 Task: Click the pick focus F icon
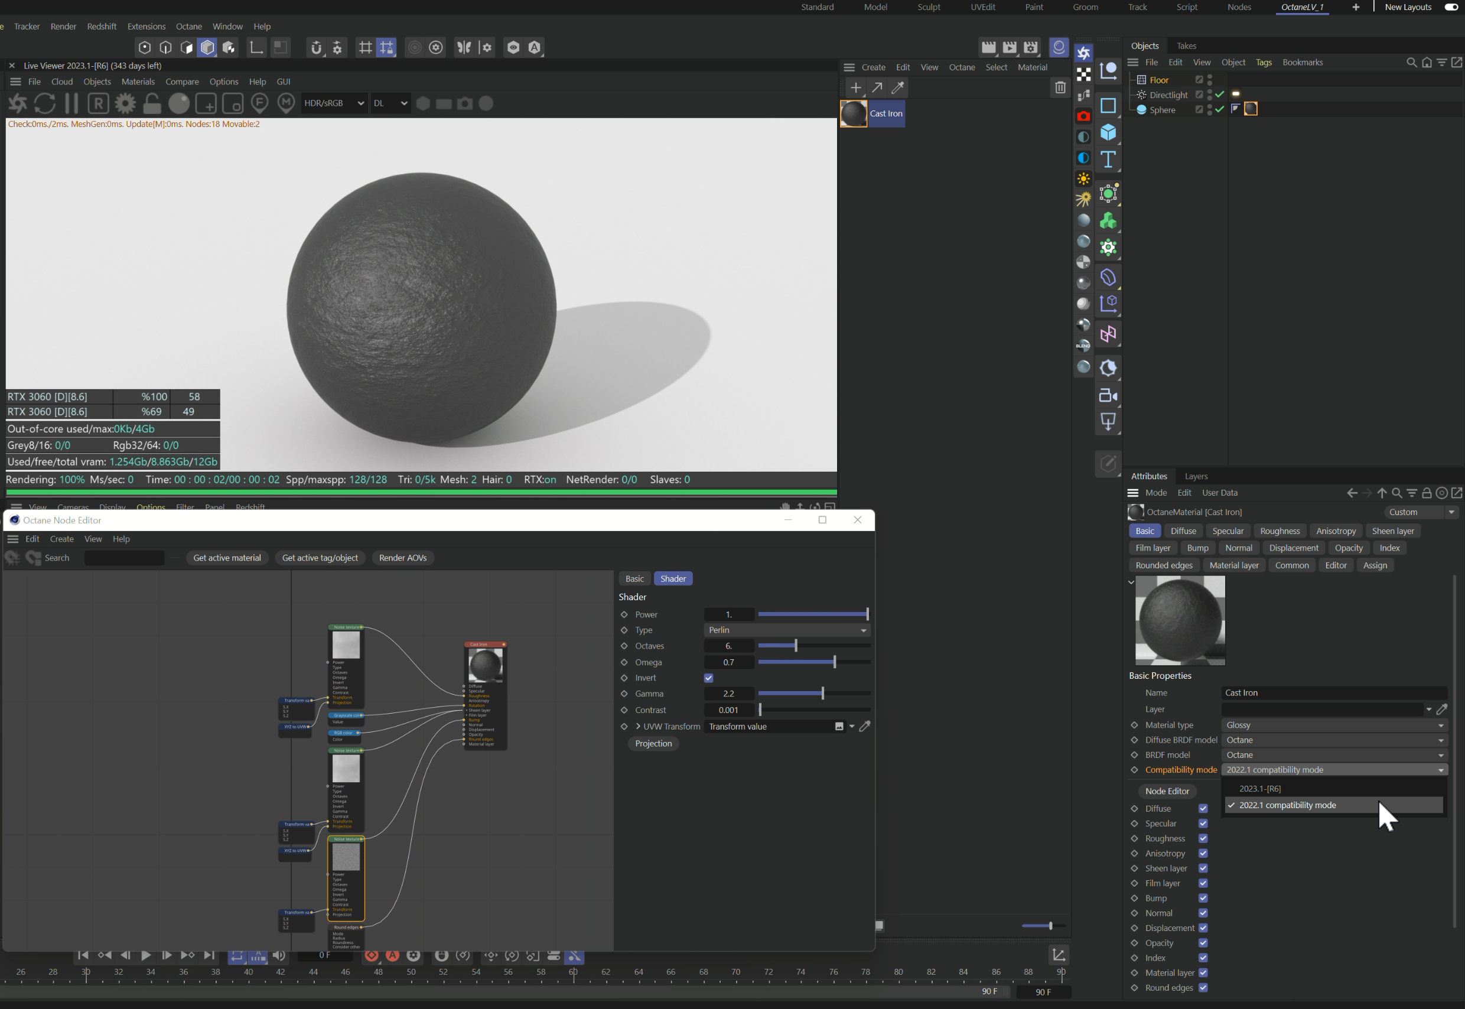(x=259, y=103)
